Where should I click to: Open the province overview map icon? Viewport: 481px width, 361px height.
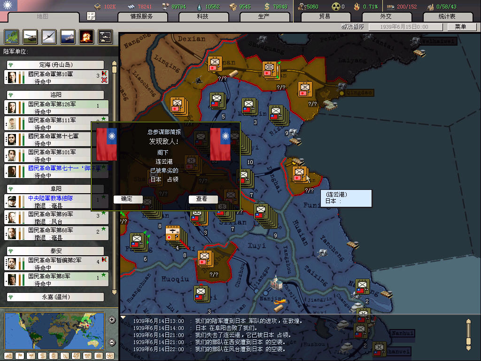(x=11, y=37)
